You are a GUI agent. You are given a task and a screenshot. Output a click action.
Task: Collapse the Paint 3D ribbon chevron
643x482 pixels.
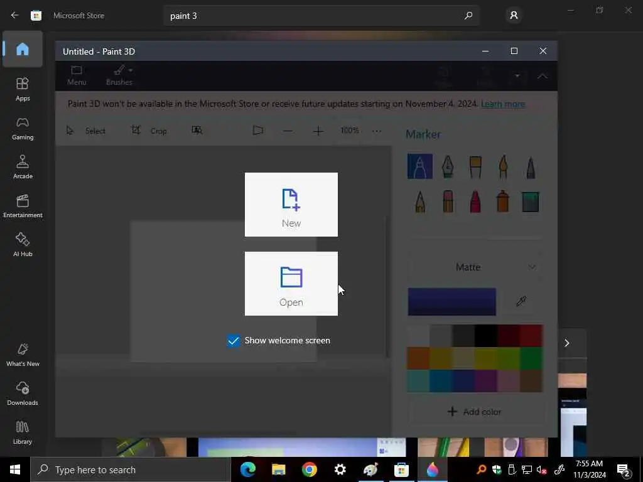[542, 76]
